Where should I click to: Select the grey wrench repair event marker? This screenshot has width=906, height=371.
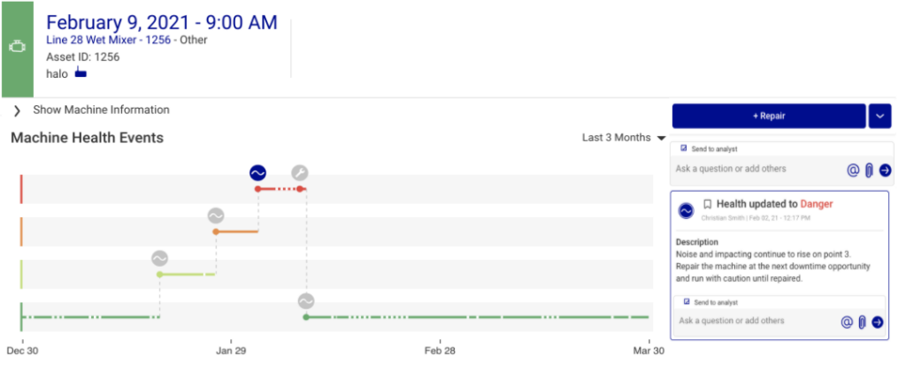(x=299, y=172)
